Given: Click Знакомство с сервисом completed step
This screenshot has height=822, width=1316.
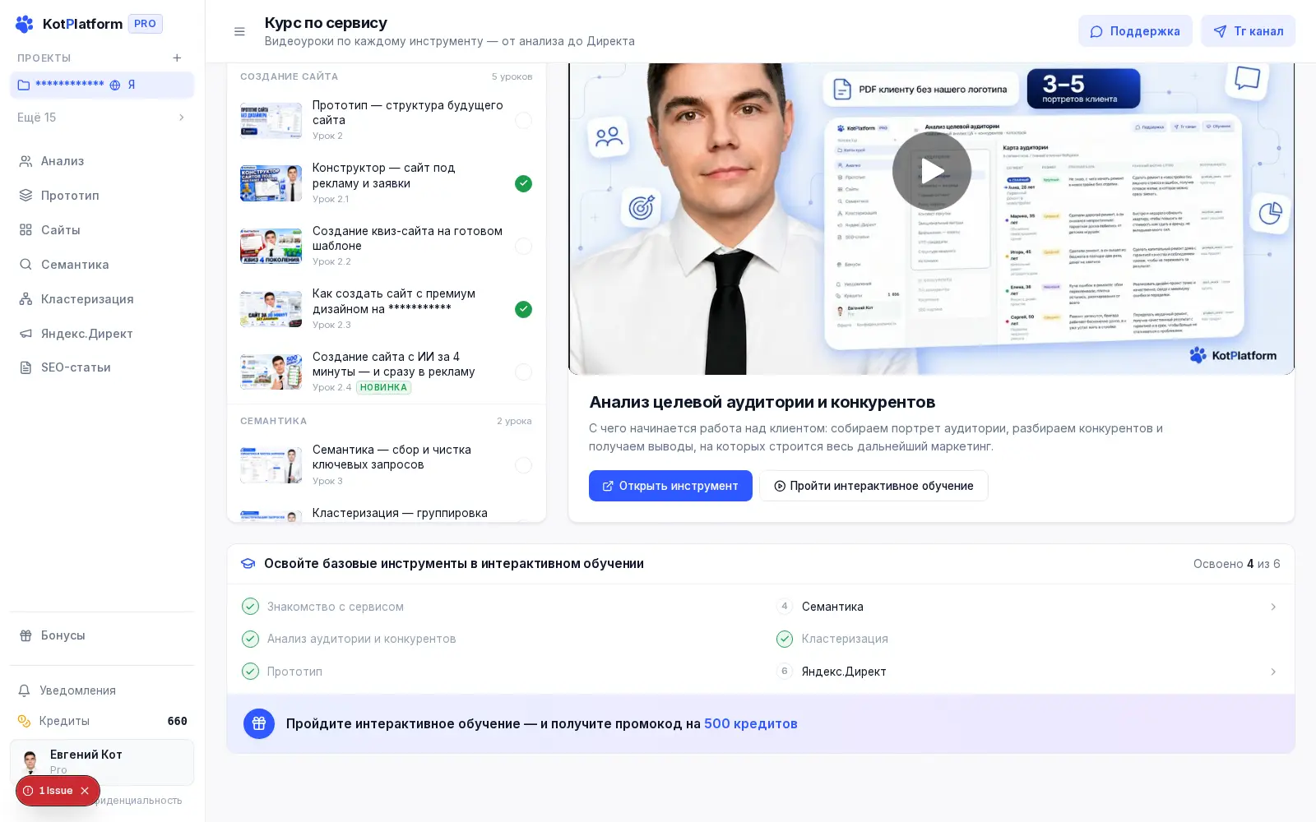Looking at the screenshot, I should click(336, 607).
